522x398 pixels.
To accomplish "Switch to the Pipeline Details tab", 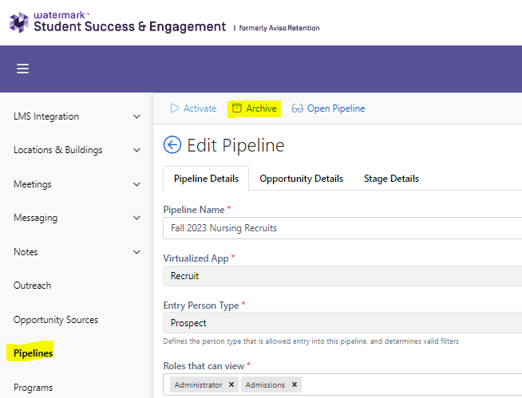I will [x=206, y=179].
